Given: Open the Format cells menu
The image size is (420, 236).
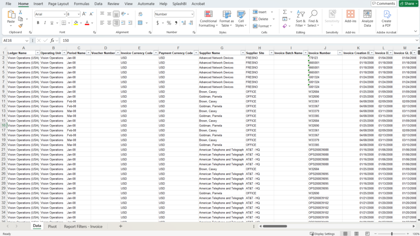Looking at the screenshot, I should 262,26.
